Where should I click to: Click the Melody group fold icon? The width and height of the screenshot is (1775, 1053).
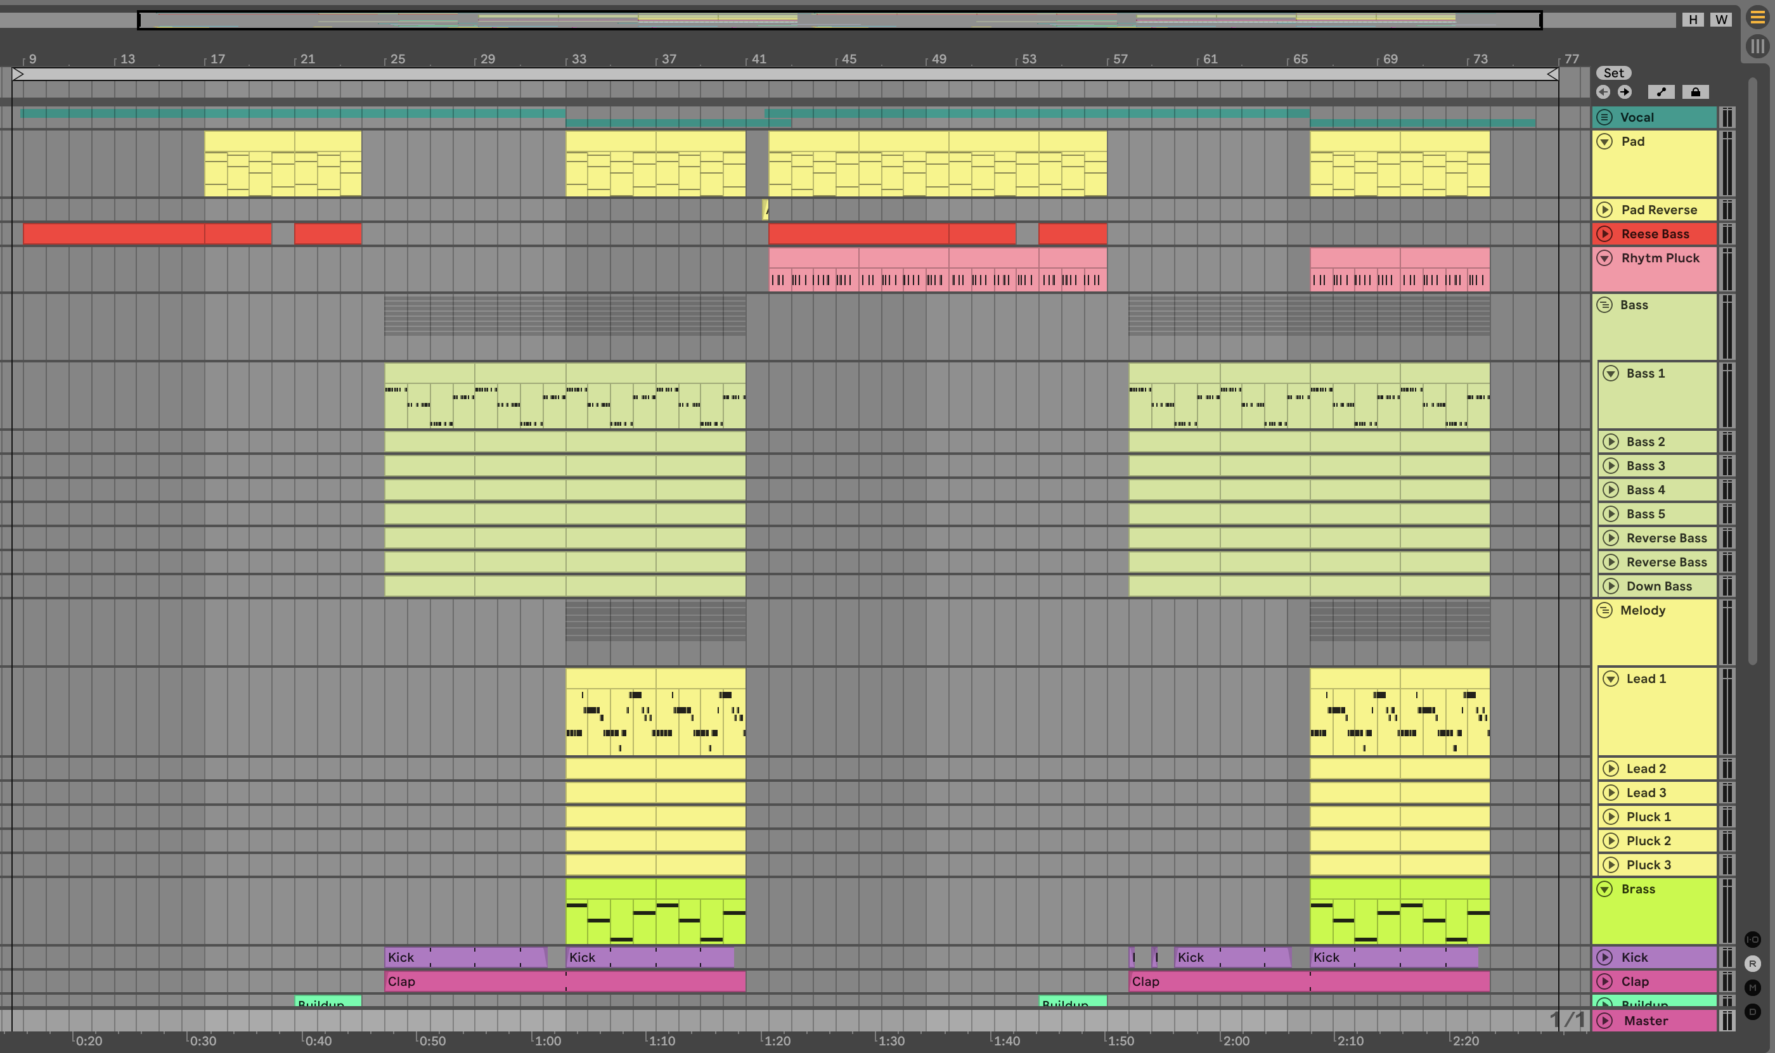tap(1604, 610)
